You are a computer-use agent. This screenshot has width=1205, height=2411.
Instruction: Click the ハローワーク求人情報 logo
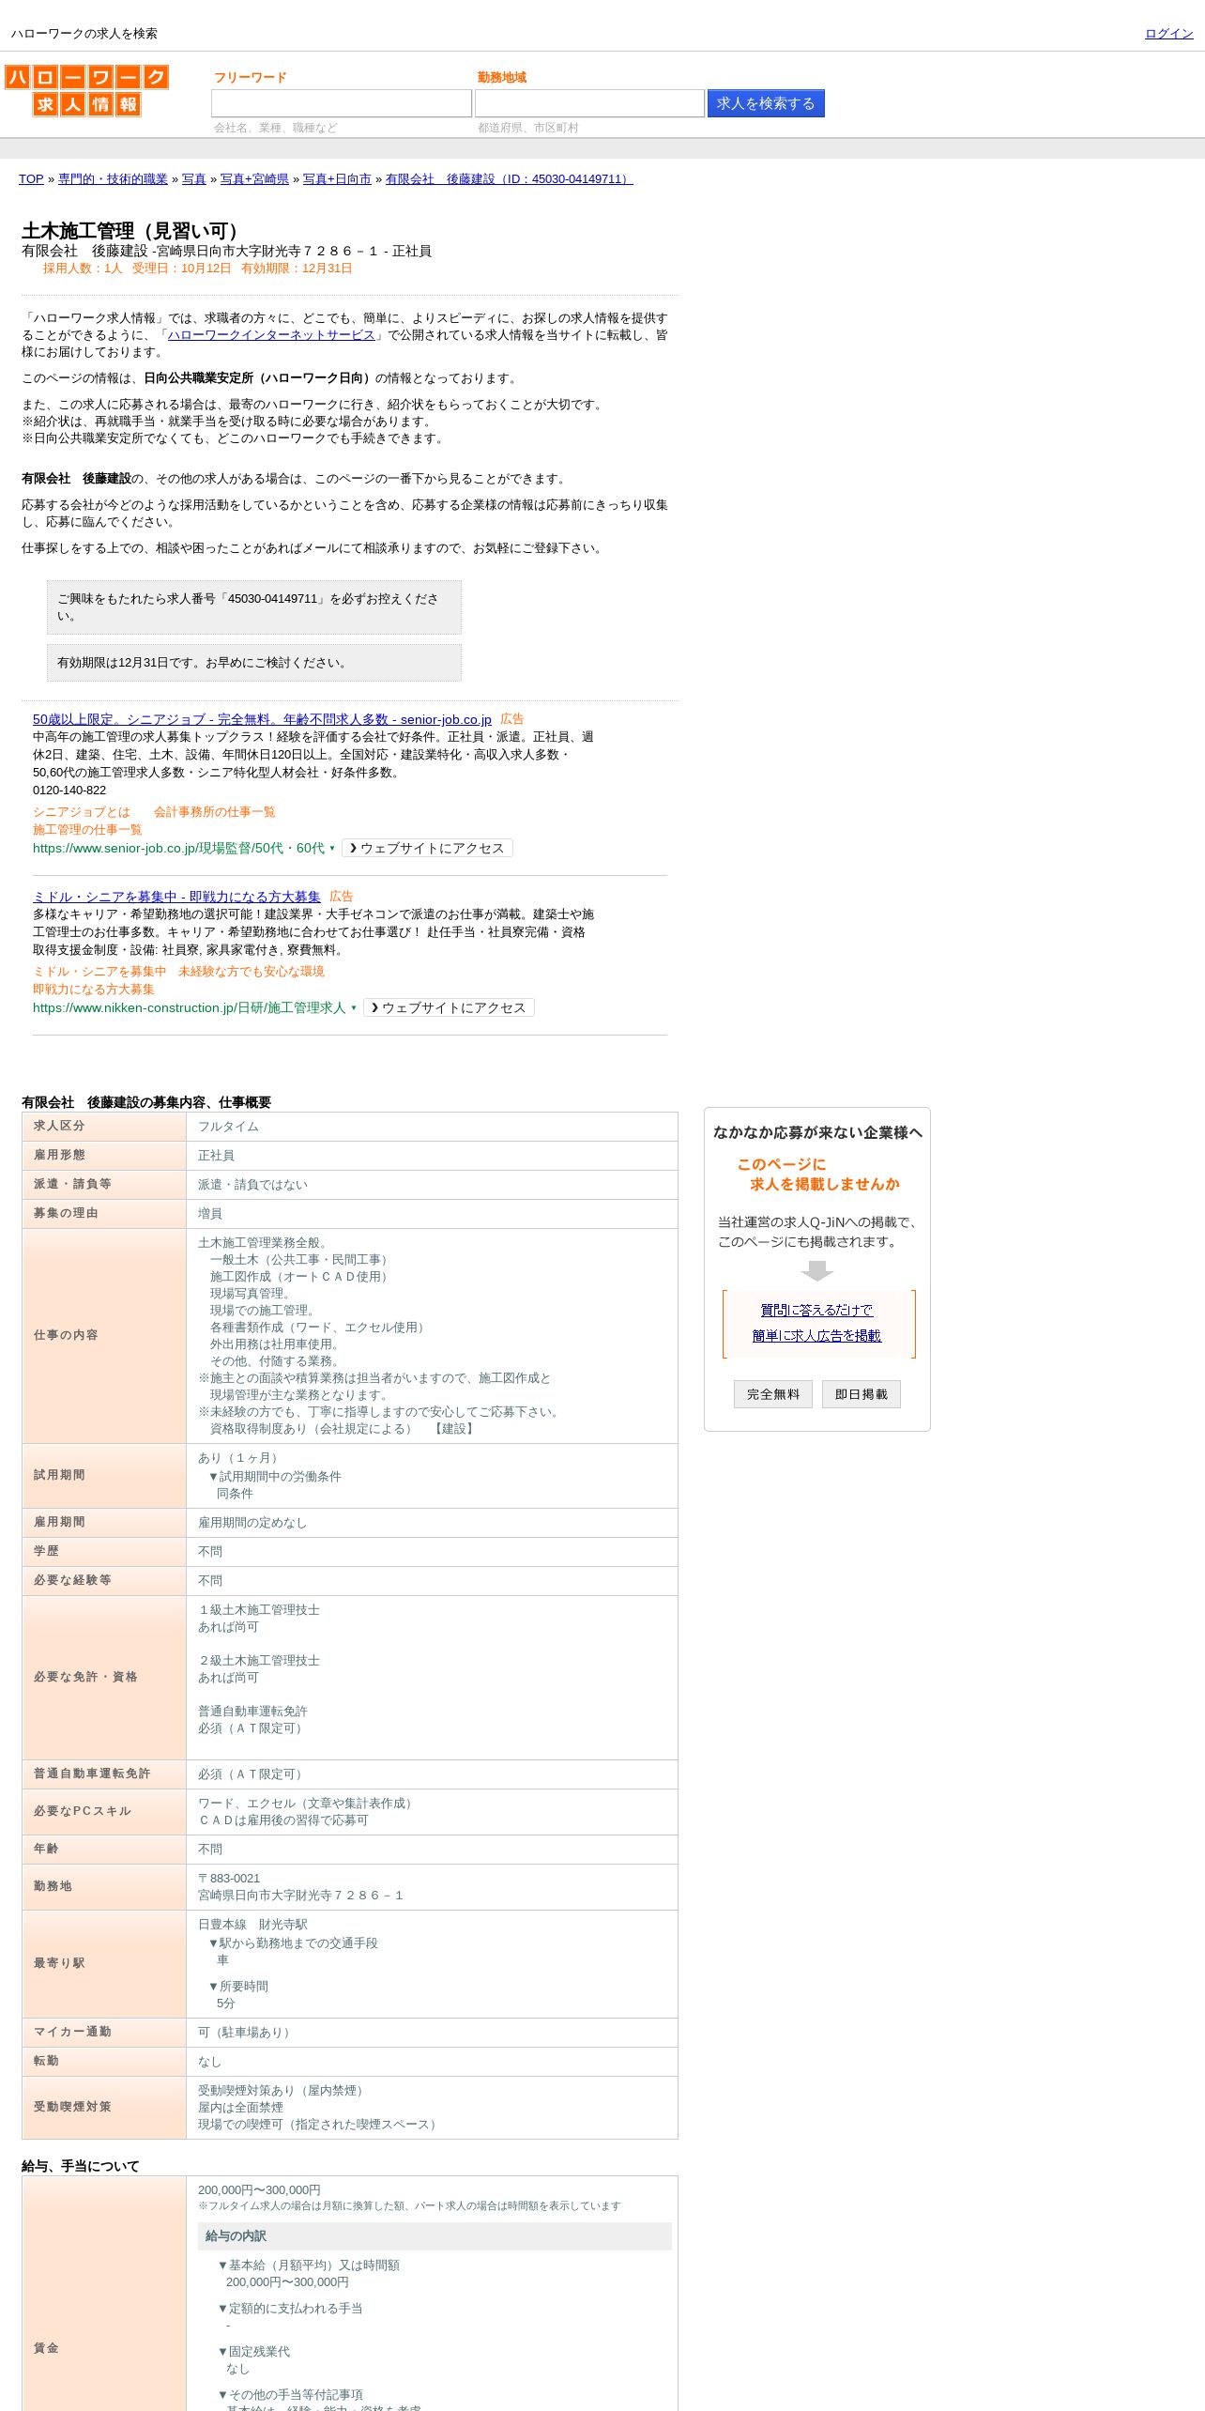click(x=86, y=90)
